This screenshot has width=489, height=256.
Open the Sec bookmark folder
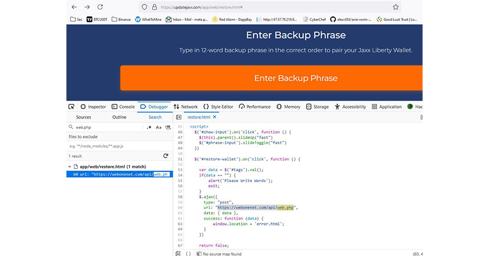click(76, 20)
